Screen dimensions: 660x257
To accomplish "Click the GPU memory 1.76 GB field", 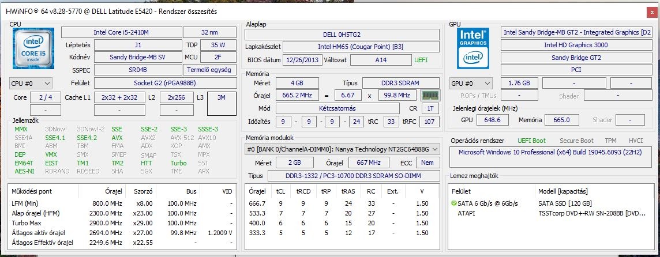I will tap(519, 84).
